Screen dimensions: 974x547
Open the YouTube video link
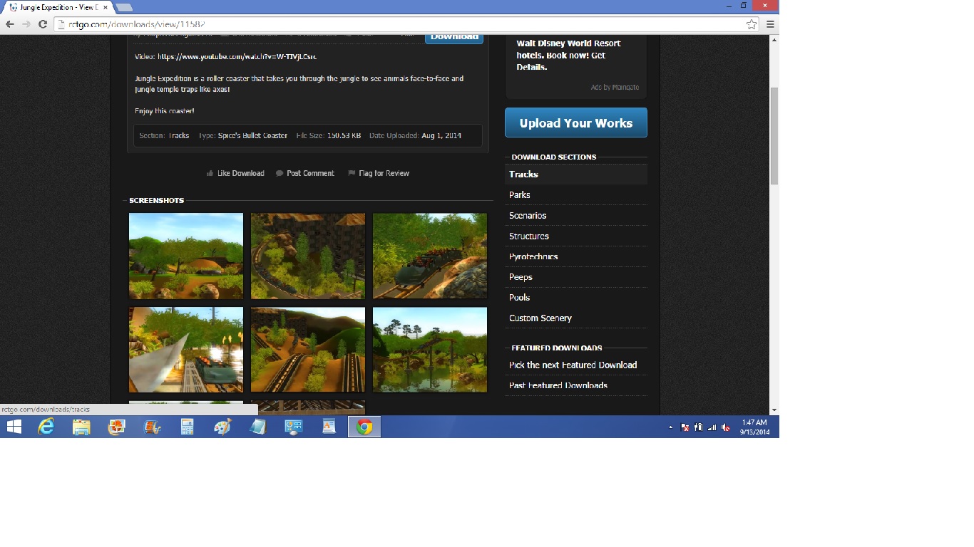click(237, 56)
